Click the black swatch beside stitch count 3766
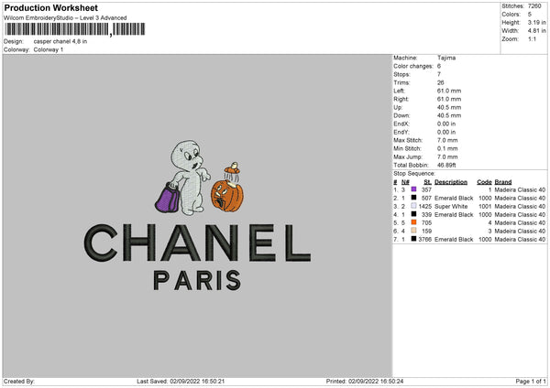This screenshot has height=388, width=550. (413, 239)
